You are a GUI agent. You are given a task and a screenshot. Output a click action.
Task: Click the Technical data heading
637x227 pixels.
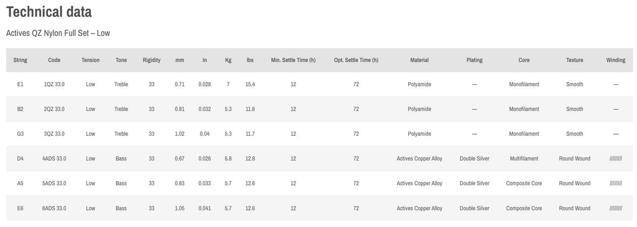[49, 12]
